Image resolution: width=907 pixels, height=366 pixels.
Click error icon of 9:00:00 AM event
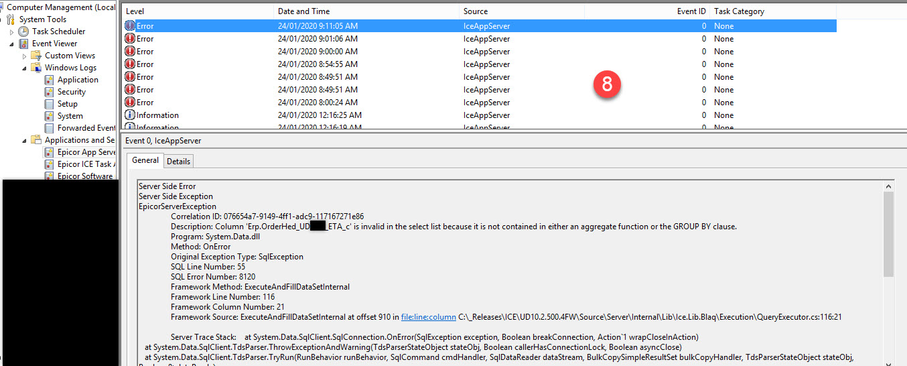(130, 52)
